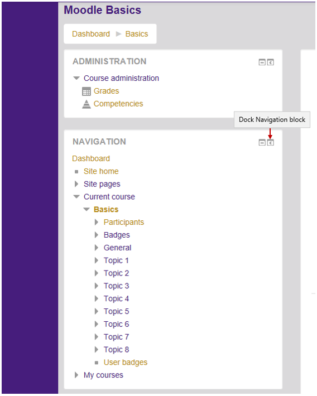Open Dashboard in the breadcrumb

point(91,34)
